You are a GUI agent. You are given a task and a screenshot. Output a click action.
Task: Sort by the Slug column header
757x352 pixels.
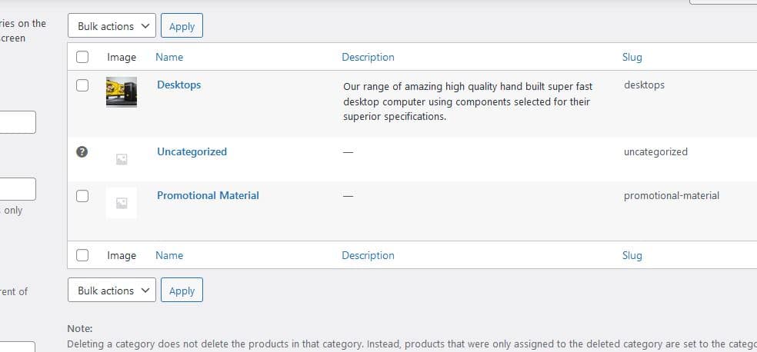point(632,57)
